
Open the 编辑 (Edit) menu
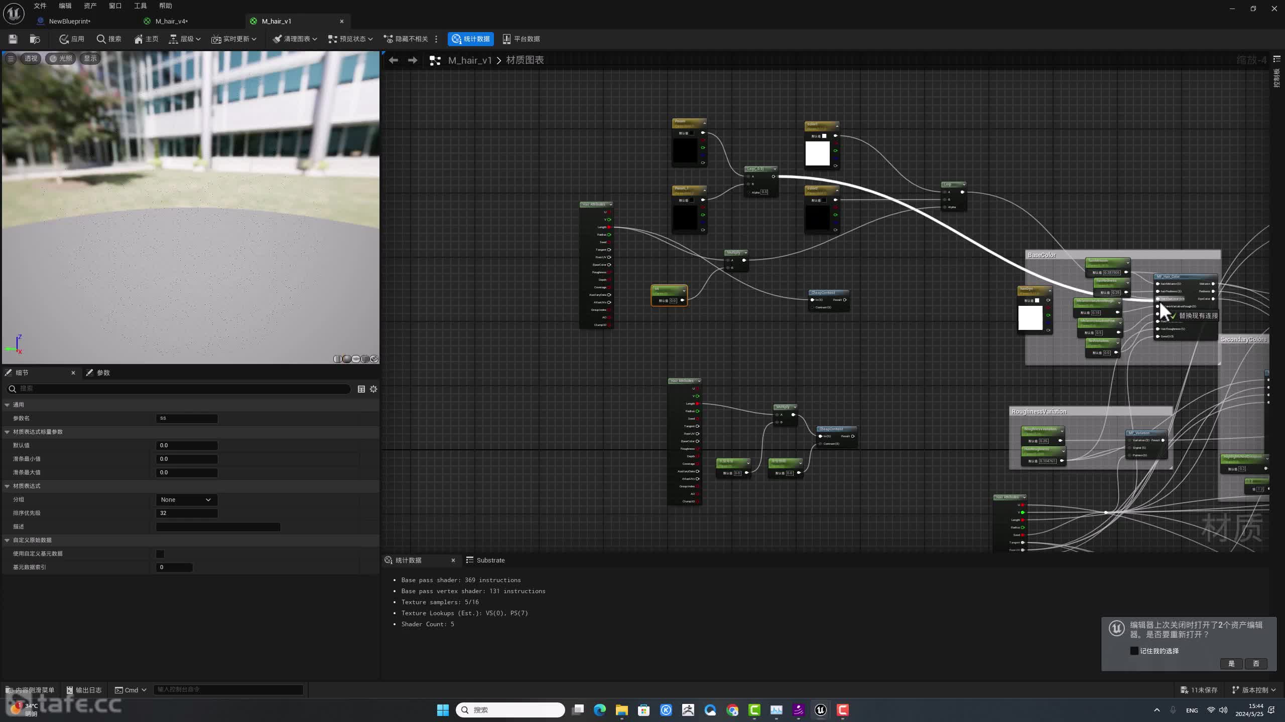tap(65, 6)
